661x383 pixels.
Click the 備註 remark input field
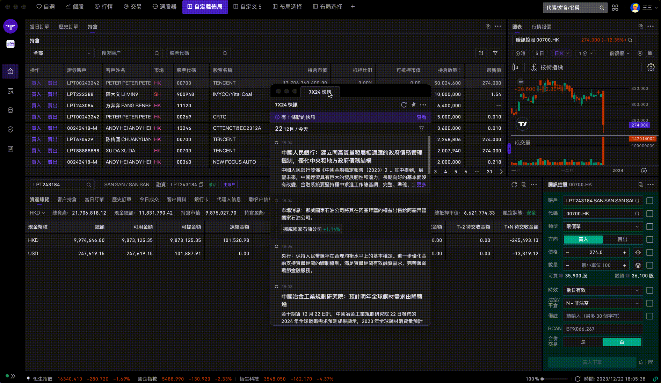coord(603,316)
